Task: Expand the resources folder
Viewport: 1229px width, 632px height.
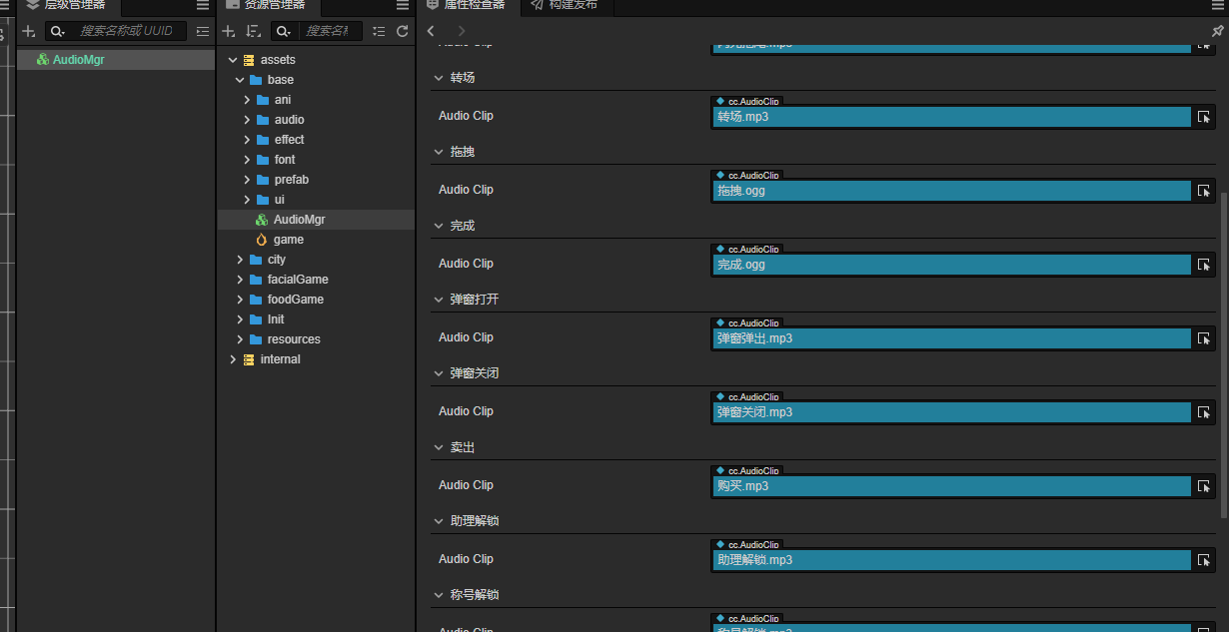Action: [240, 339]
